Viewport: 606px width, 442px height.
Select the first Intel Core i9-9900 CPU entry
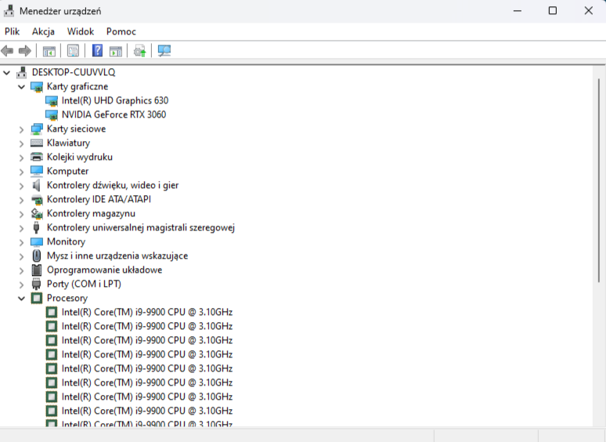click(x=147, y=312)
